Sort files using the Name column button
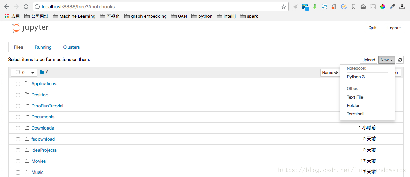This screenshot has height=177, width=410. pyautogui.click(x=330, y=73)
